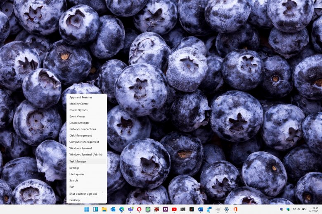Open the terminal icon on taskbar
Image resolution: width=322 pixels, height=214 pixels.
183,209
